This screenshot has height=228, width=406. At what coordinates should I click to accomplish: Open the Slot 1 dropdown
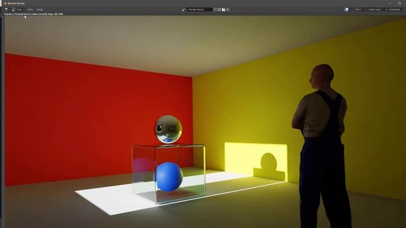click(x=361, y=9)
